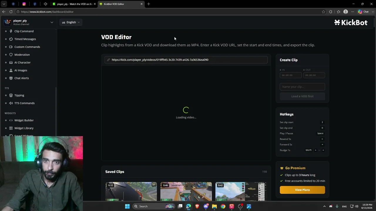The image size is (376, 211).
Task: Open the saved clip lasting 0:42
Action: (241, 191)
